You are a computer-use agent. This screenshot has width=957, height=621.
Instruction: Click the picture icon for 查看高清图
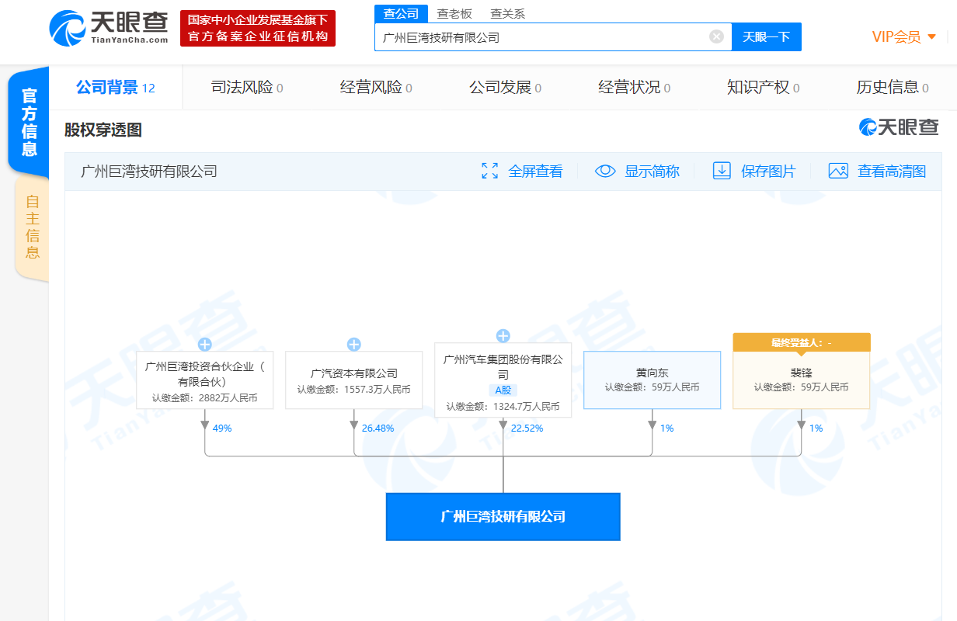(x=838, y=172)
